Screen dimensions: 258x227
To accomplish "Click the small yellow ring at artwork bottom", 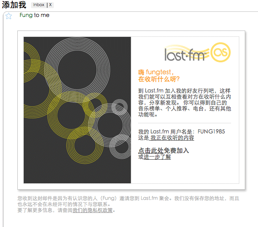I will (85, 146).
